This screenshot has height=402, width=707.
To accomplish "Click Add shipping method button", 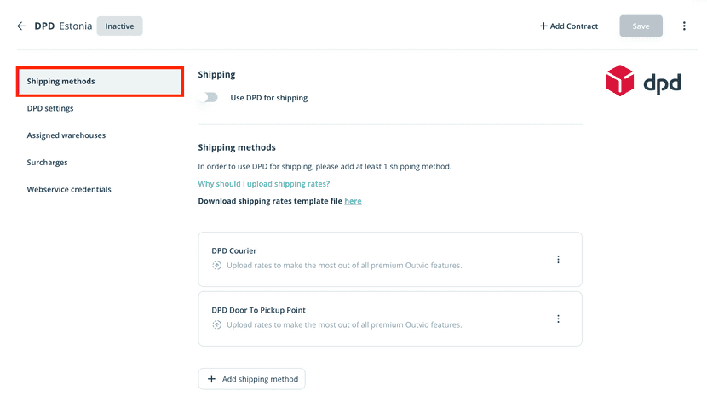I will pos(251,379).
